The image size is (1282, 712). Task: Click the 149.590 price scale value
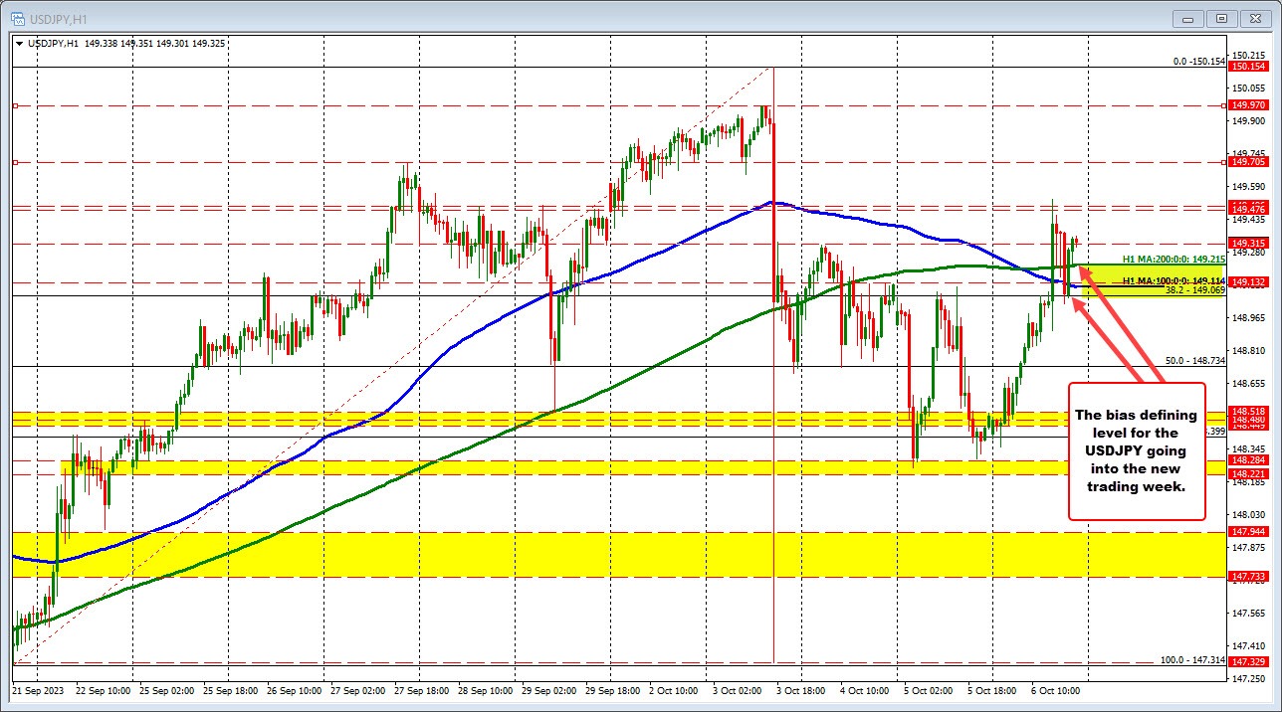(1247, 186)
